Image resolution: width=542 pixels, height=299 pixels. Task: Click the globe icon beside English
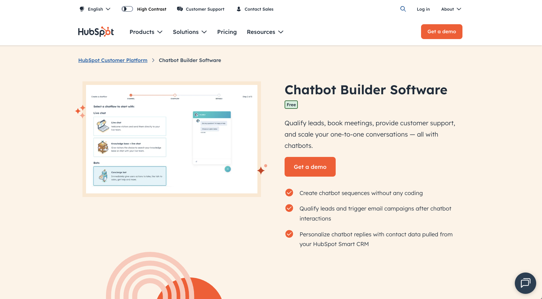click(x=81, y=9)
